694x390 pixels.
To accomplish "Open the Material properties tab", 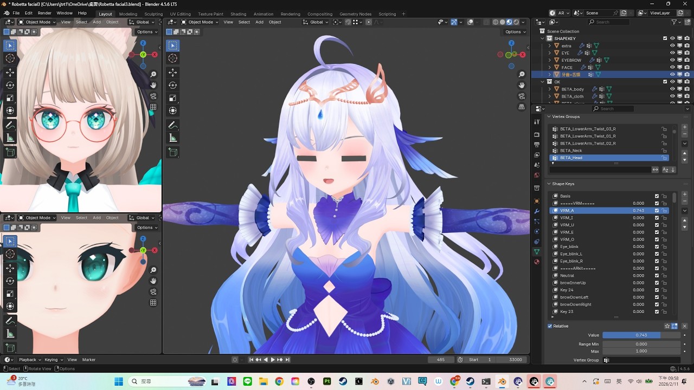I will point(537,262).
